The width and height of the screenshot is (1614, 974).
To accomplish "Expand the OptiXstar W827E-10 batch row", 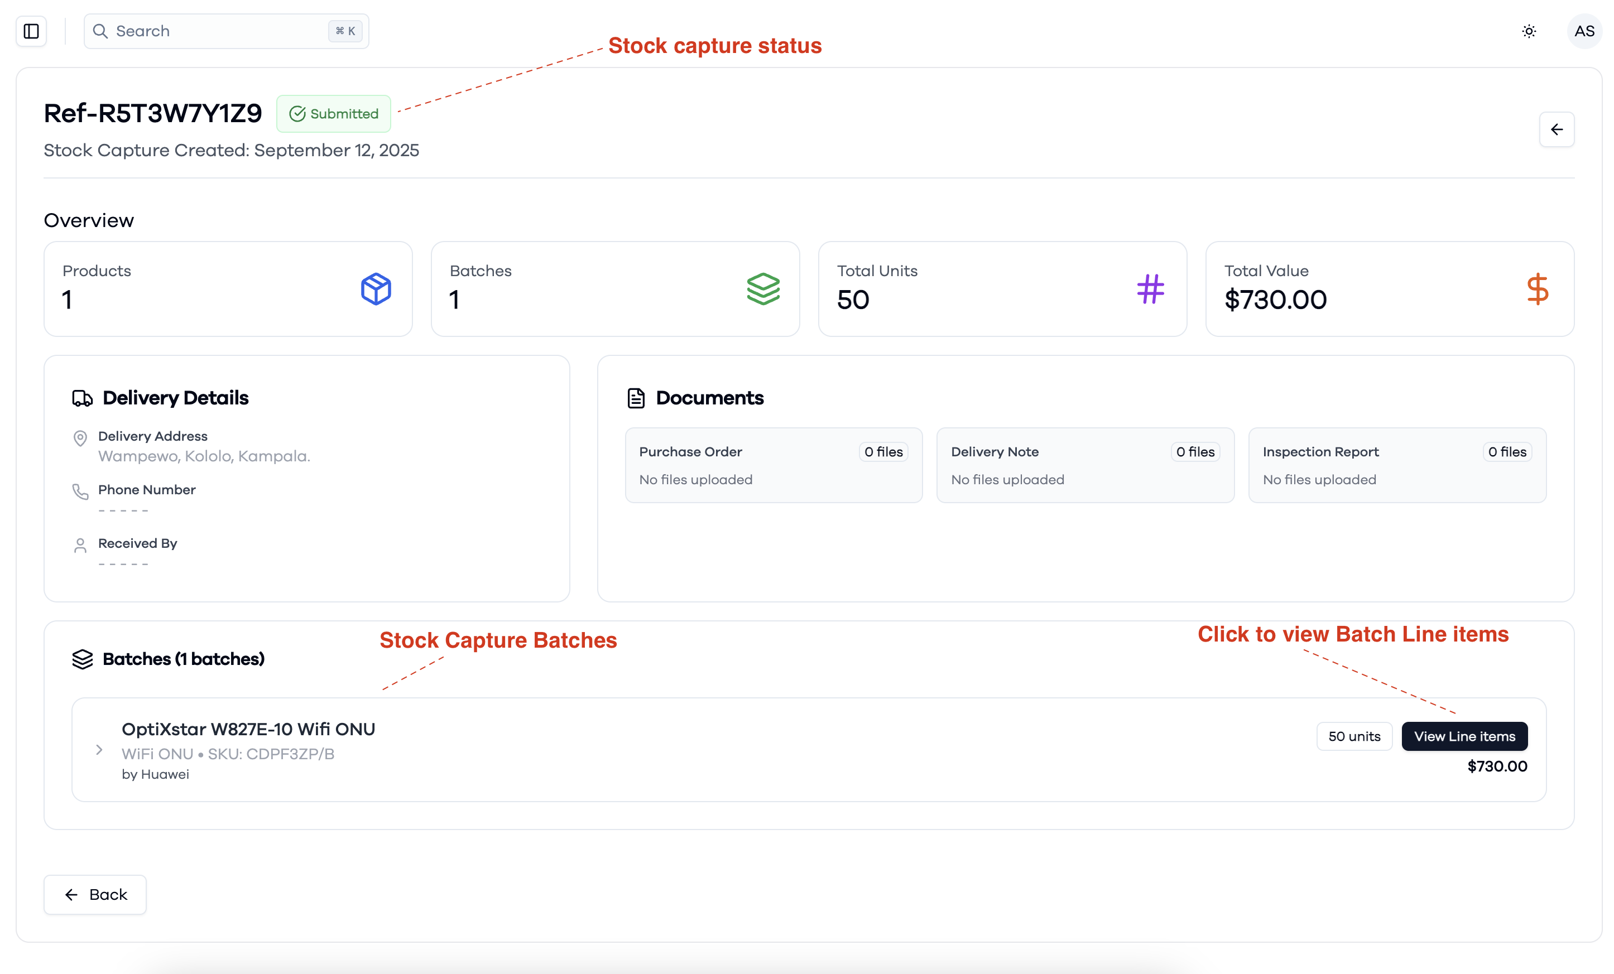I will click(99, 750).
